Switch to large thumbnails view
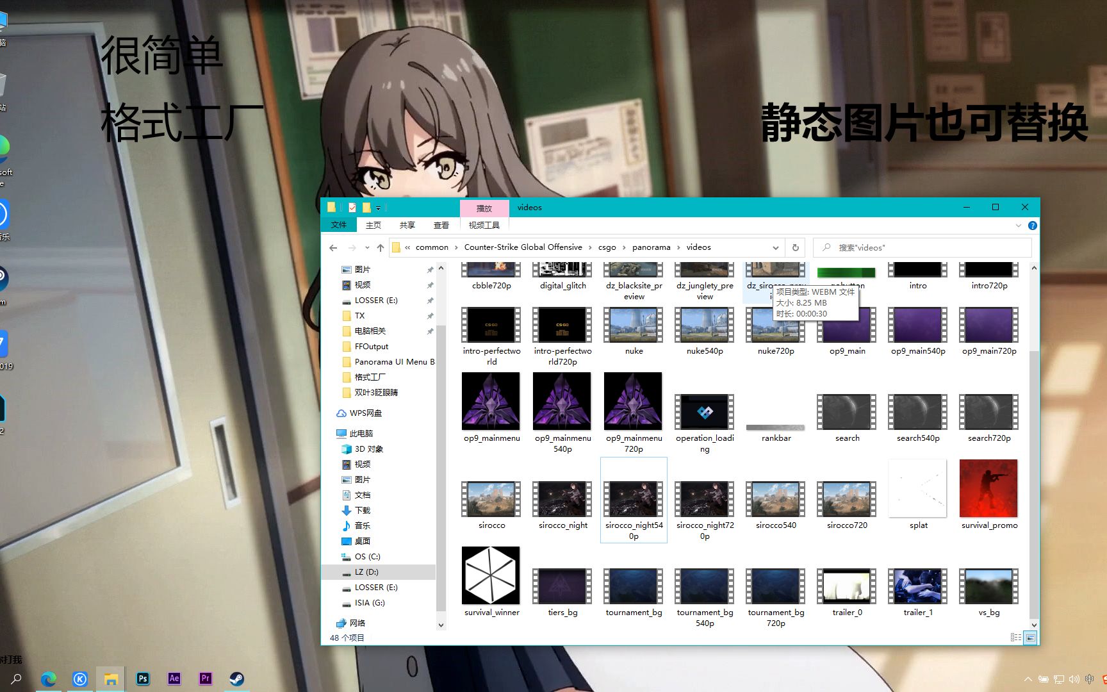This screenshot has height=692, width=1107. [x=1031, y=638]
